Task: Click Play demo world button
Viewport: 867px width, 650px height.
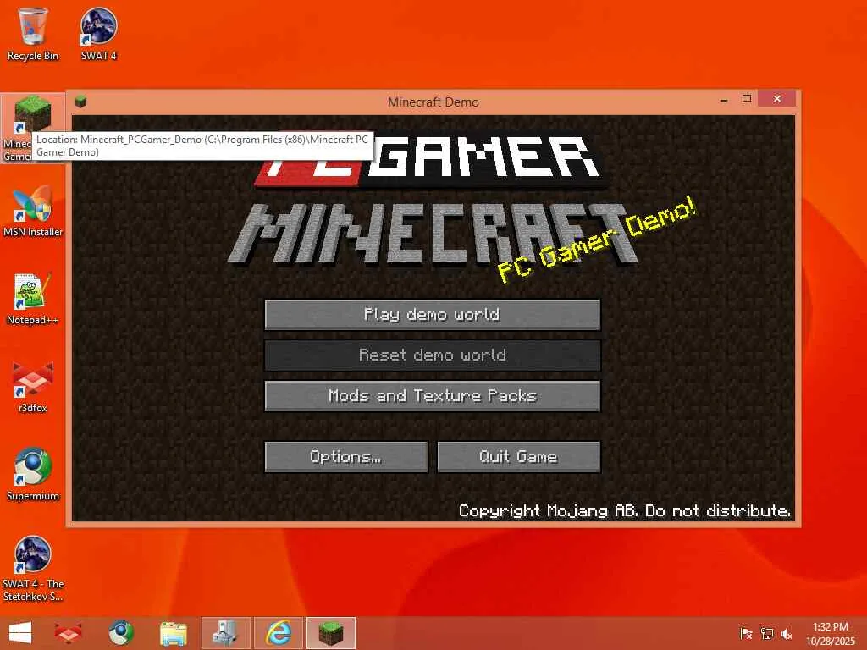Action: coord(433,315)
